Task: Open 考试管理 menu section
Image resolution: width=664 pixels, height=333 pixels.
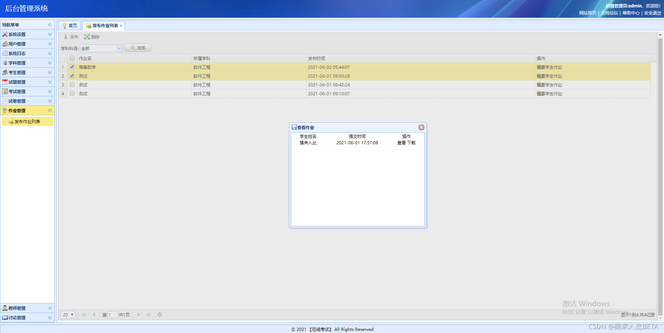Action: tap(27, 91)
